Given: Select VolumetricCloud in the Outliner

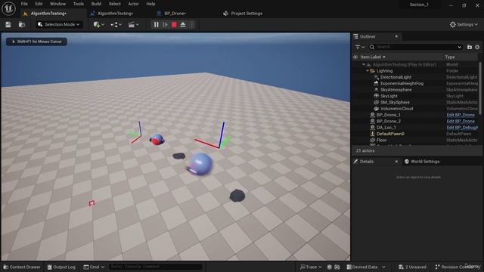Looking at the screenshot, I should pyautogui.click(x=396, y=109).
